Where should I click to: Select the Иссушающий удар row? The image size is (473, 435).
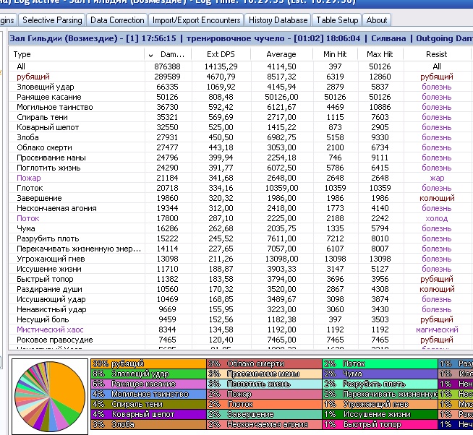tap(240, 299)
